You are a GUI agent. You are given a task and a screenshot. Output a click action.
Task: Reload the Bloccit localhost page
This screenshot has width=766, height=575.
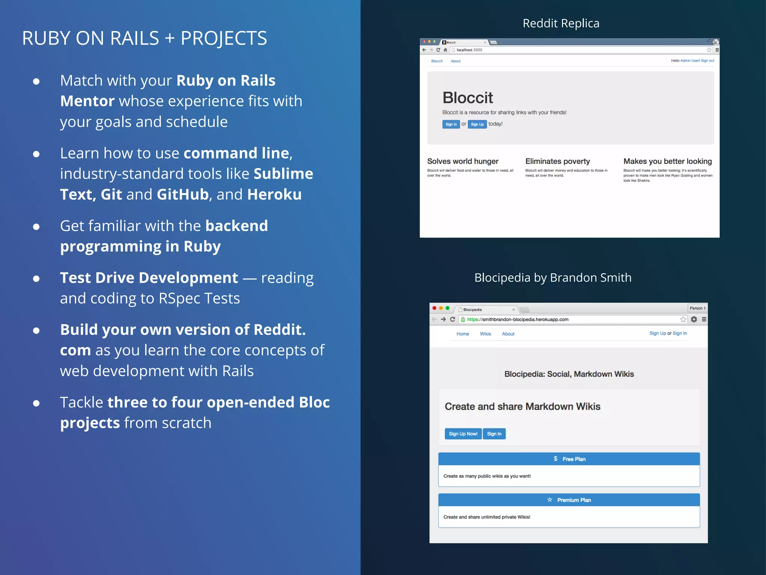point(438,50)
